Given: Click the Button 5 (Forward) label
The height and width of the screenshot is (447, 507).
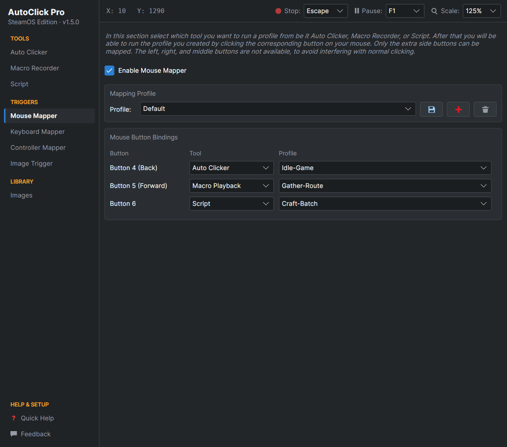Looking at the screenshot, I should coord(138,186).
